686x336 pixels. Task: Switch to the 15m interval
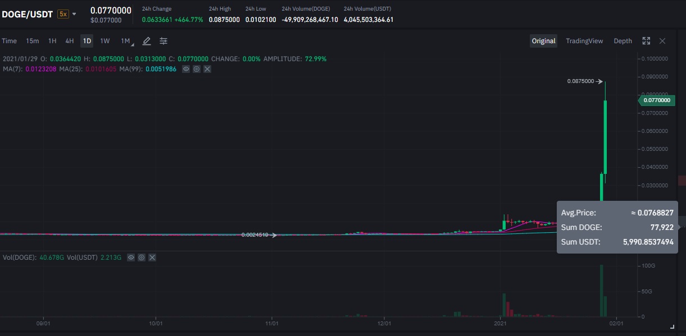(33, 41)
